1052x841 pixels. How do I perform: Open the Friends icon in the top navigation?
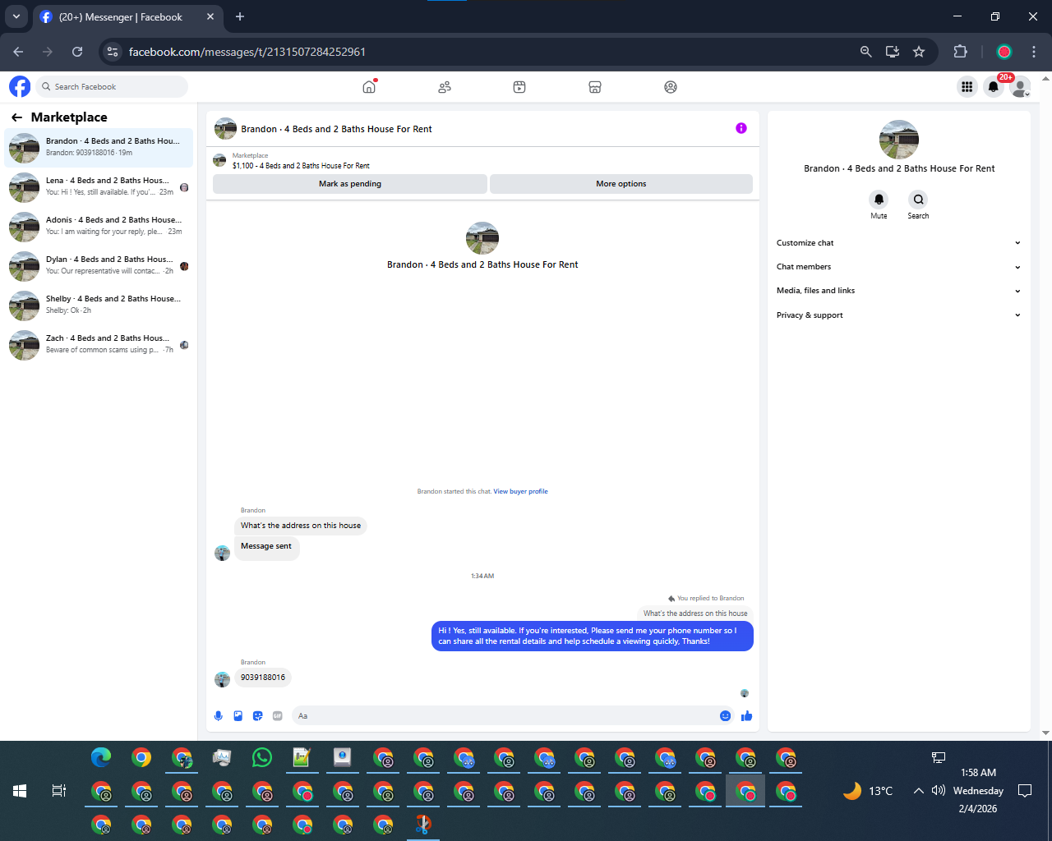[445, 86]
